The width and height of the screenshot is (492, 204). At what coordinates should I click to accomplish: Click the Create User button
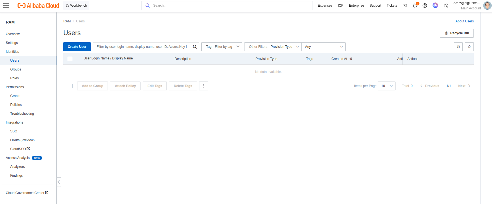77,47
